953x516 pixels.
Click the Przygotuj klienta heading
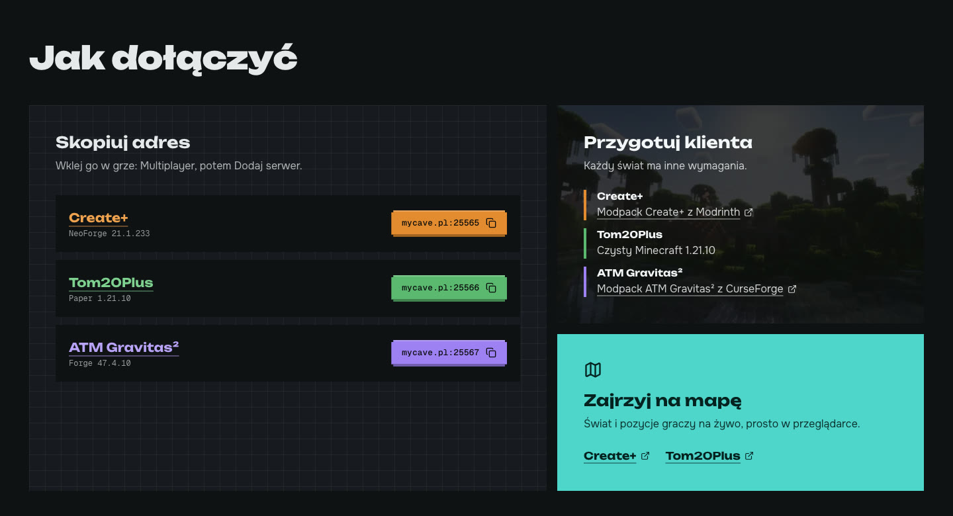tap(668, 142)
